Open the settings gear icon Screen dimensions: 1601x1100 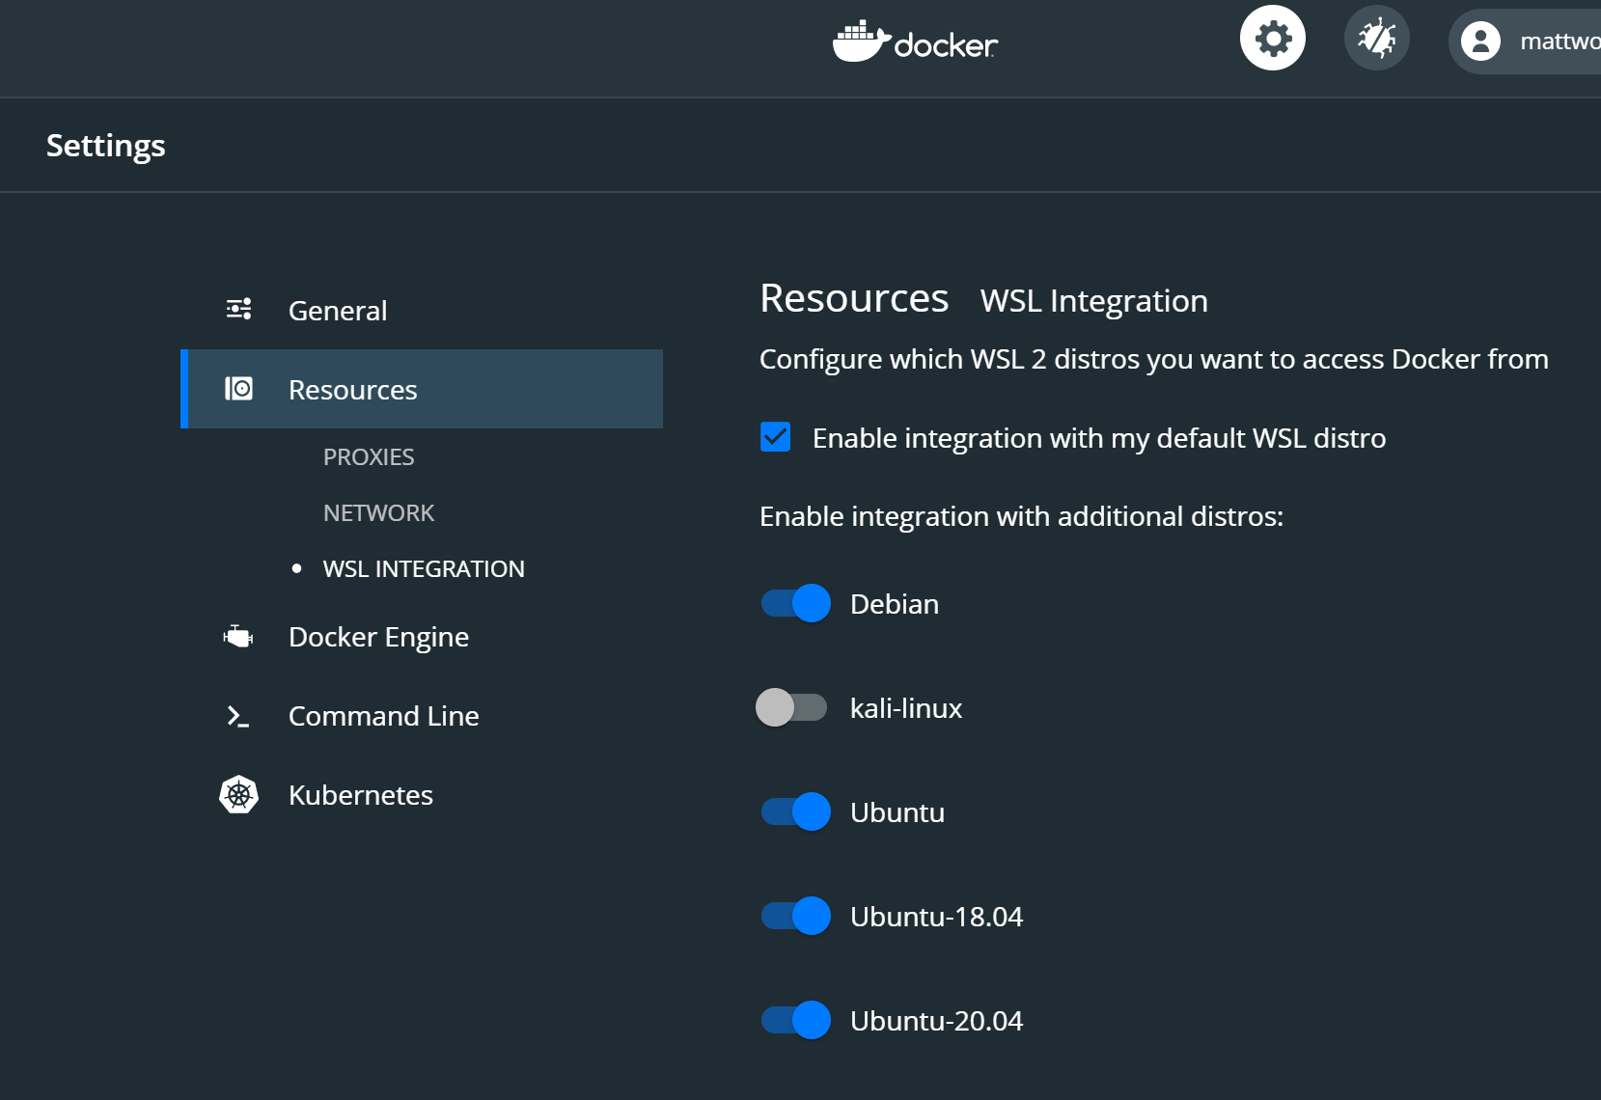pos(1272,38)
